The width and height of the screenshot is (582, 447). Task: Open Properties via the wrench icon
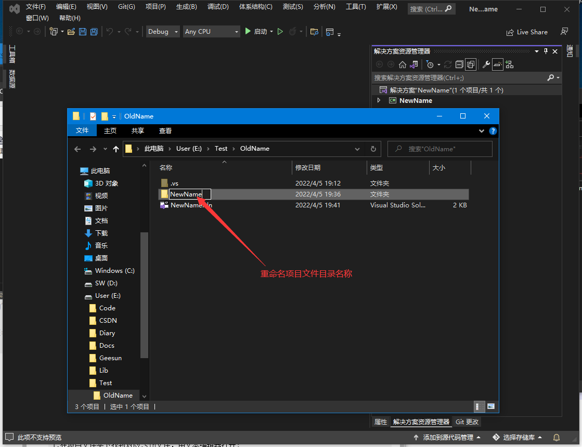[x=487, y=64]
